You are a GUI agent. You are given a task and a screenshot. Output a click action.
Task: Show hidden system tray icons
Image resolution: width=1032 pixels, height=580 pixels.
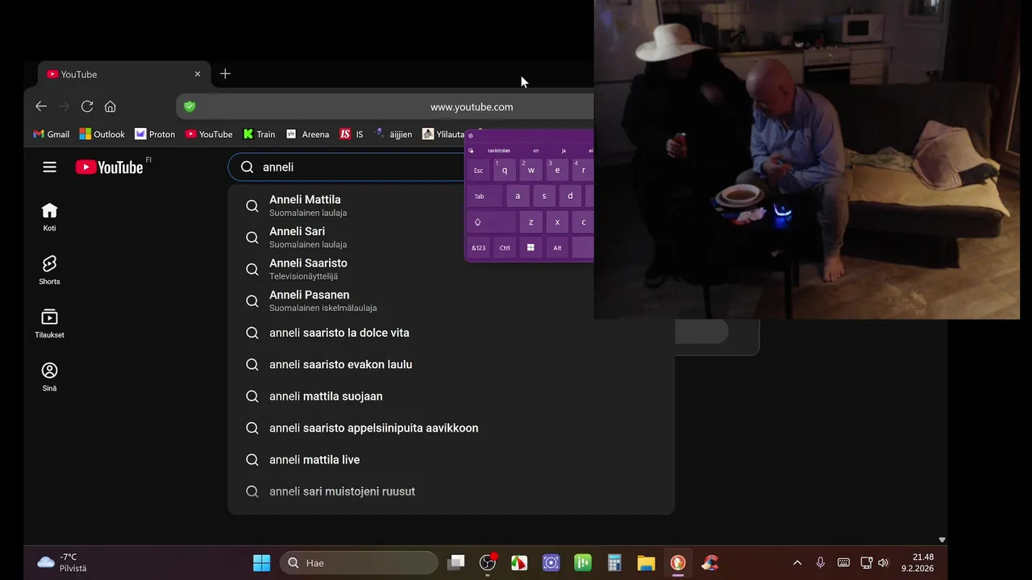797,562
